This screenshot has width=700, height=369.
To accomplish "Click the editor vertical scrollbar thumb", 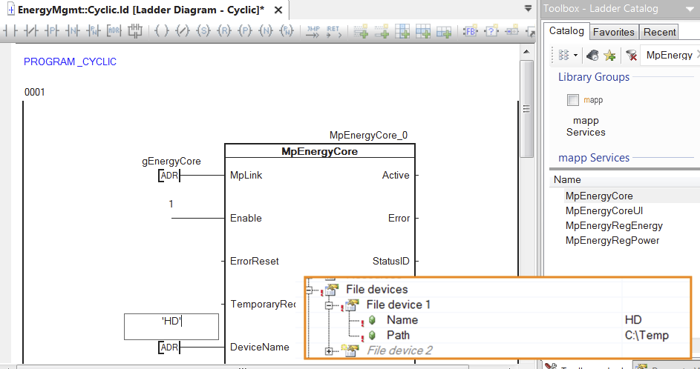I will [x=526, y=109].
